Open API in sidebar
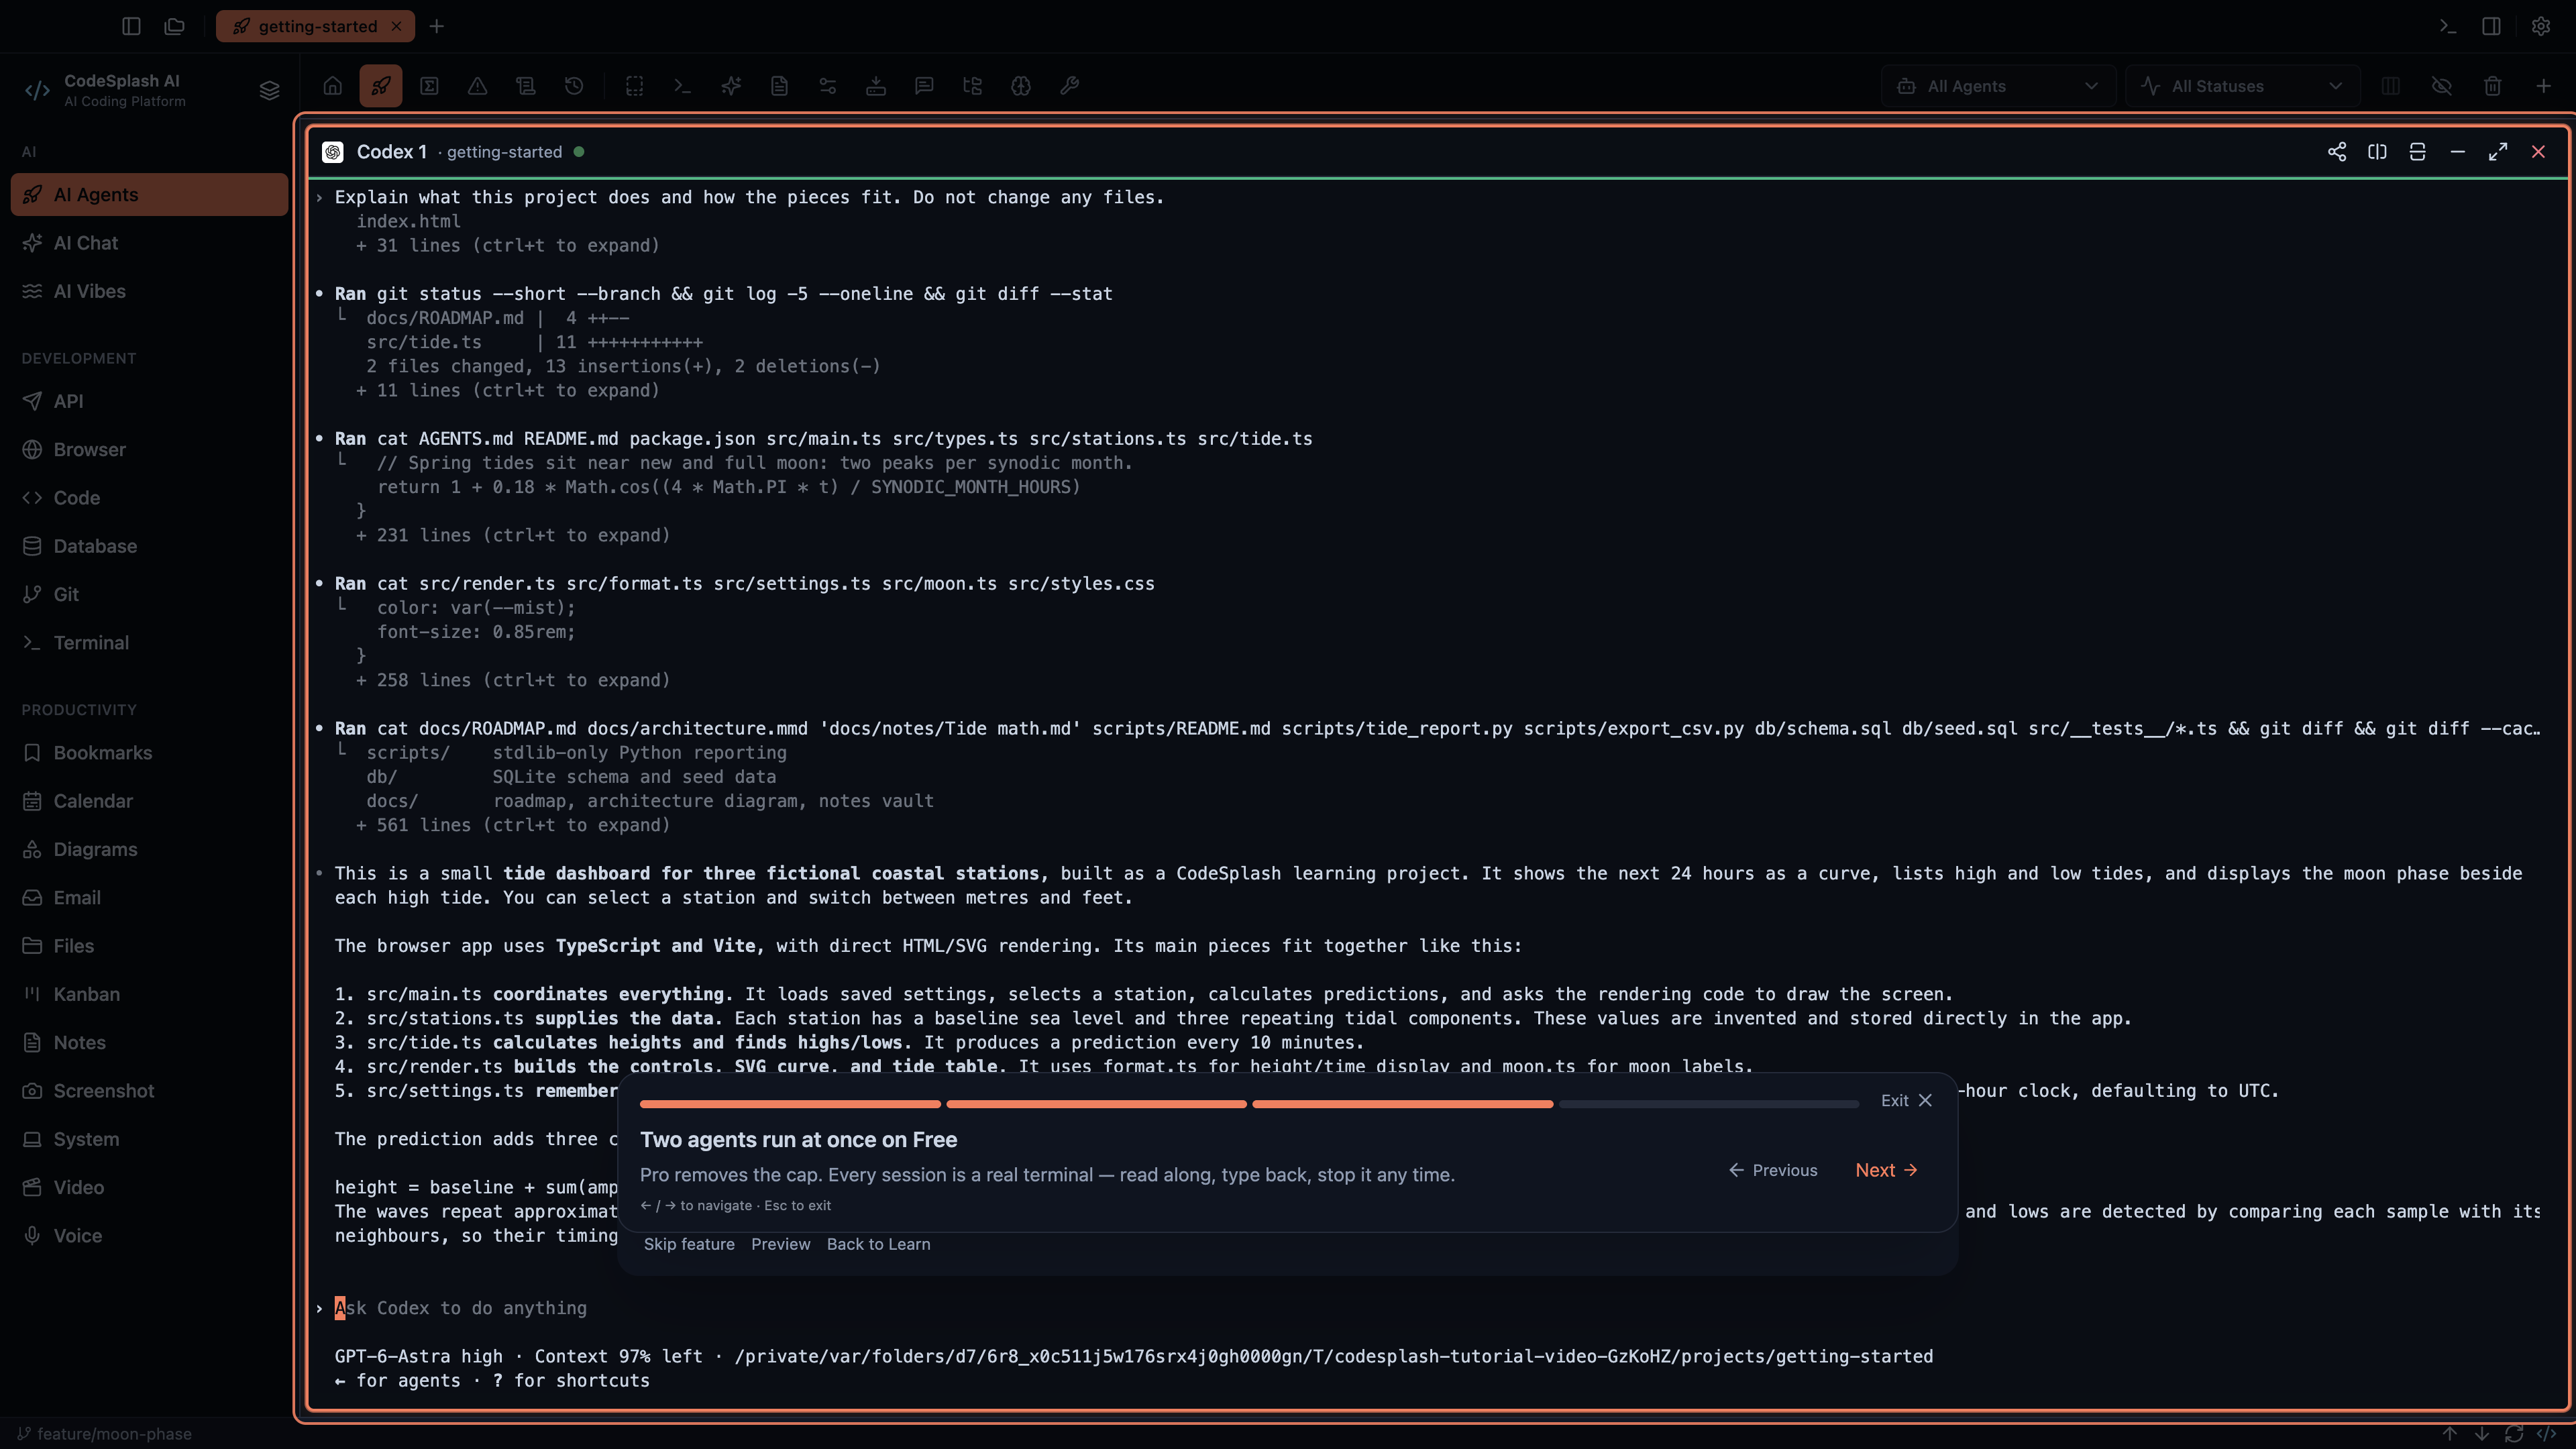Screen dimensions: 2576x1449 [x=150, y=401]
